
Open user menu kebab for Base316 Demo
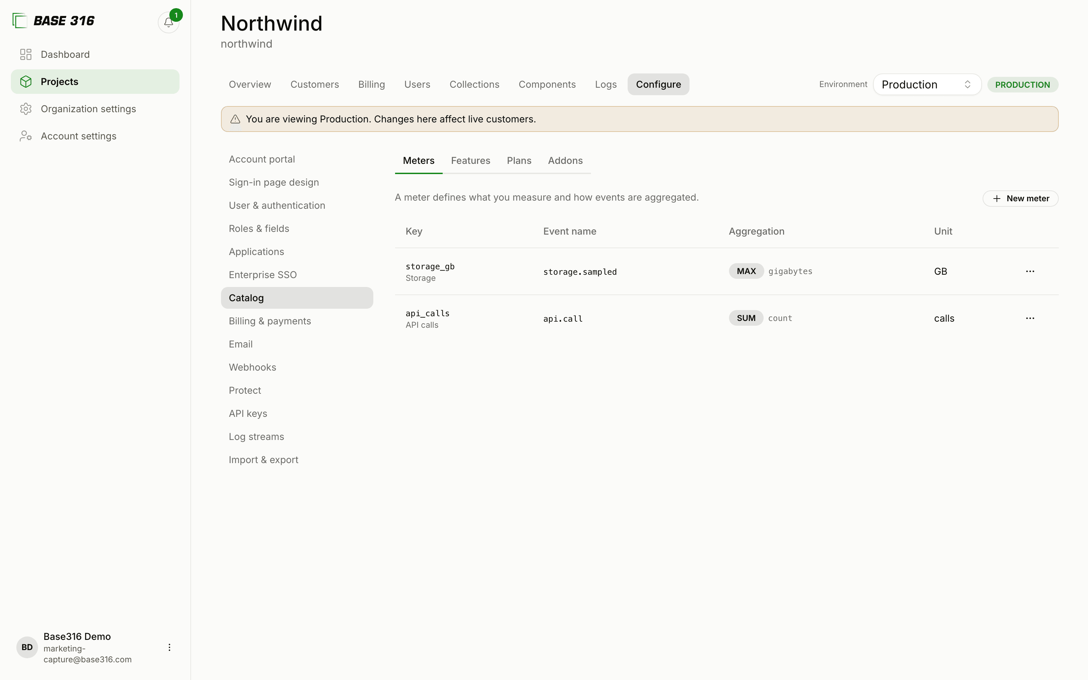169,647
